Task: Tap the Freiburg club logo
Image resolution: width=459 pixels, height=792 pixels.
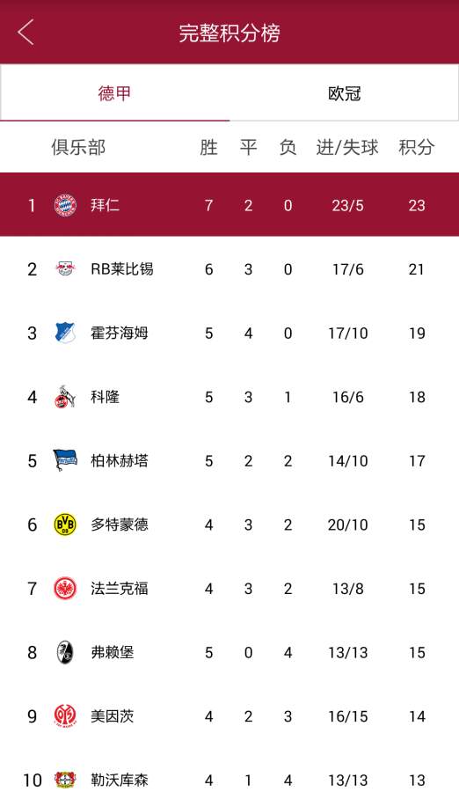Action: 65,652
